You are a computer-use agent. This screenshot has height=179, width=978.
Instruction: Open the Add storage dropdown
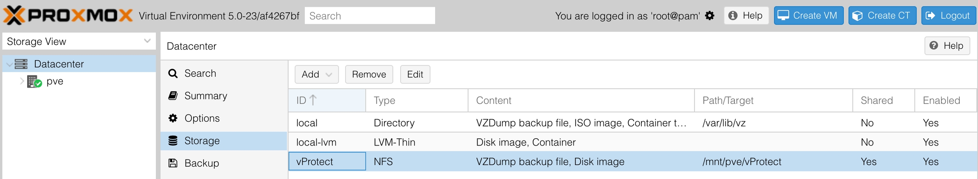(x=317, y=75)
